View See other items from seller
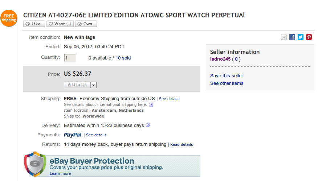Image resolution: width=318 pixels, height=181 pixels. click(227, 83)
